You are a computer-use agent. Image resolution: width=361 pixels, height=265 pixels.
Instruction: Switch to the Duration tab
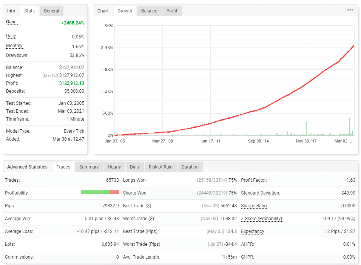point(190,167)
